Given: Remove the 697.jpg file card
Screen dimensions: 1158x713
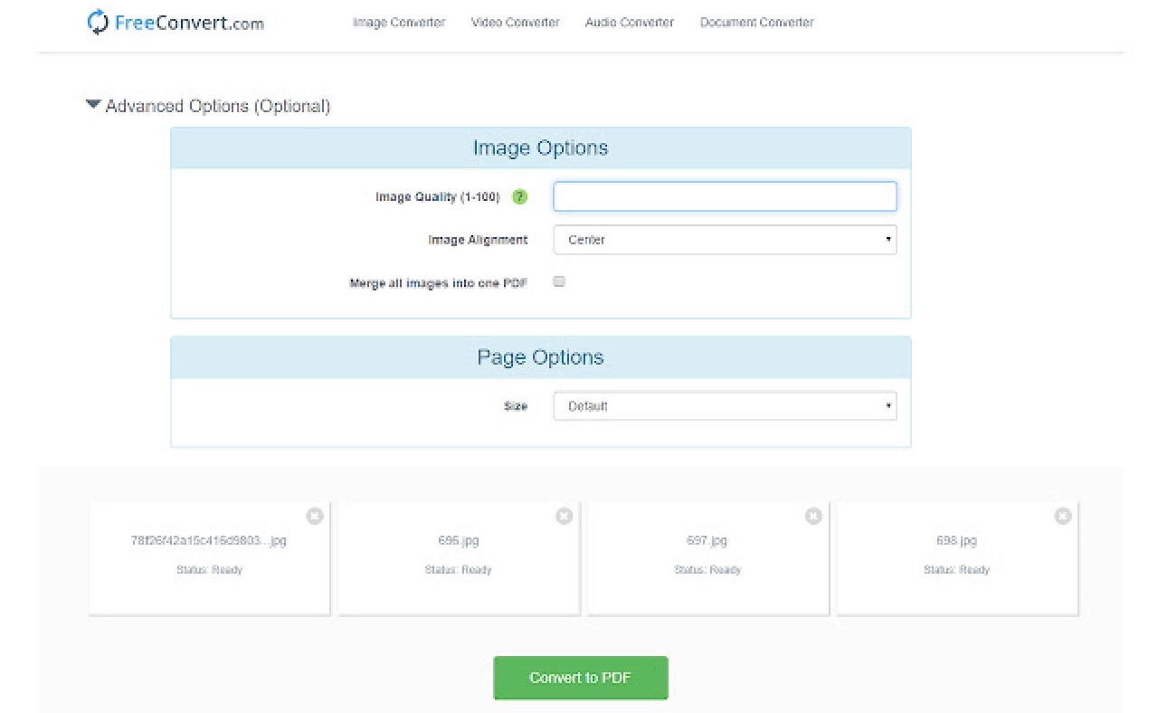Looking at the screenshot, I should pos(813,516).
